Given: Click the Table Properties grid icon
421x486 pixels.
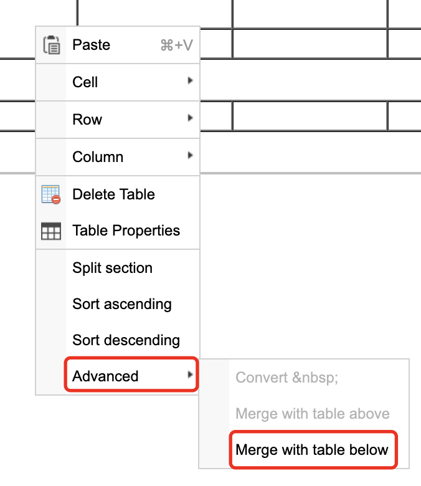Looking at the screenshot, I should (x=51, y=231).
